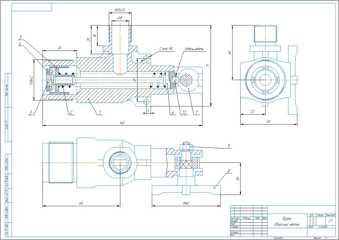This screenshot has width=339, height=240.
Task: Click the '№ докум.' column header
Action: [x=246, y=218]
